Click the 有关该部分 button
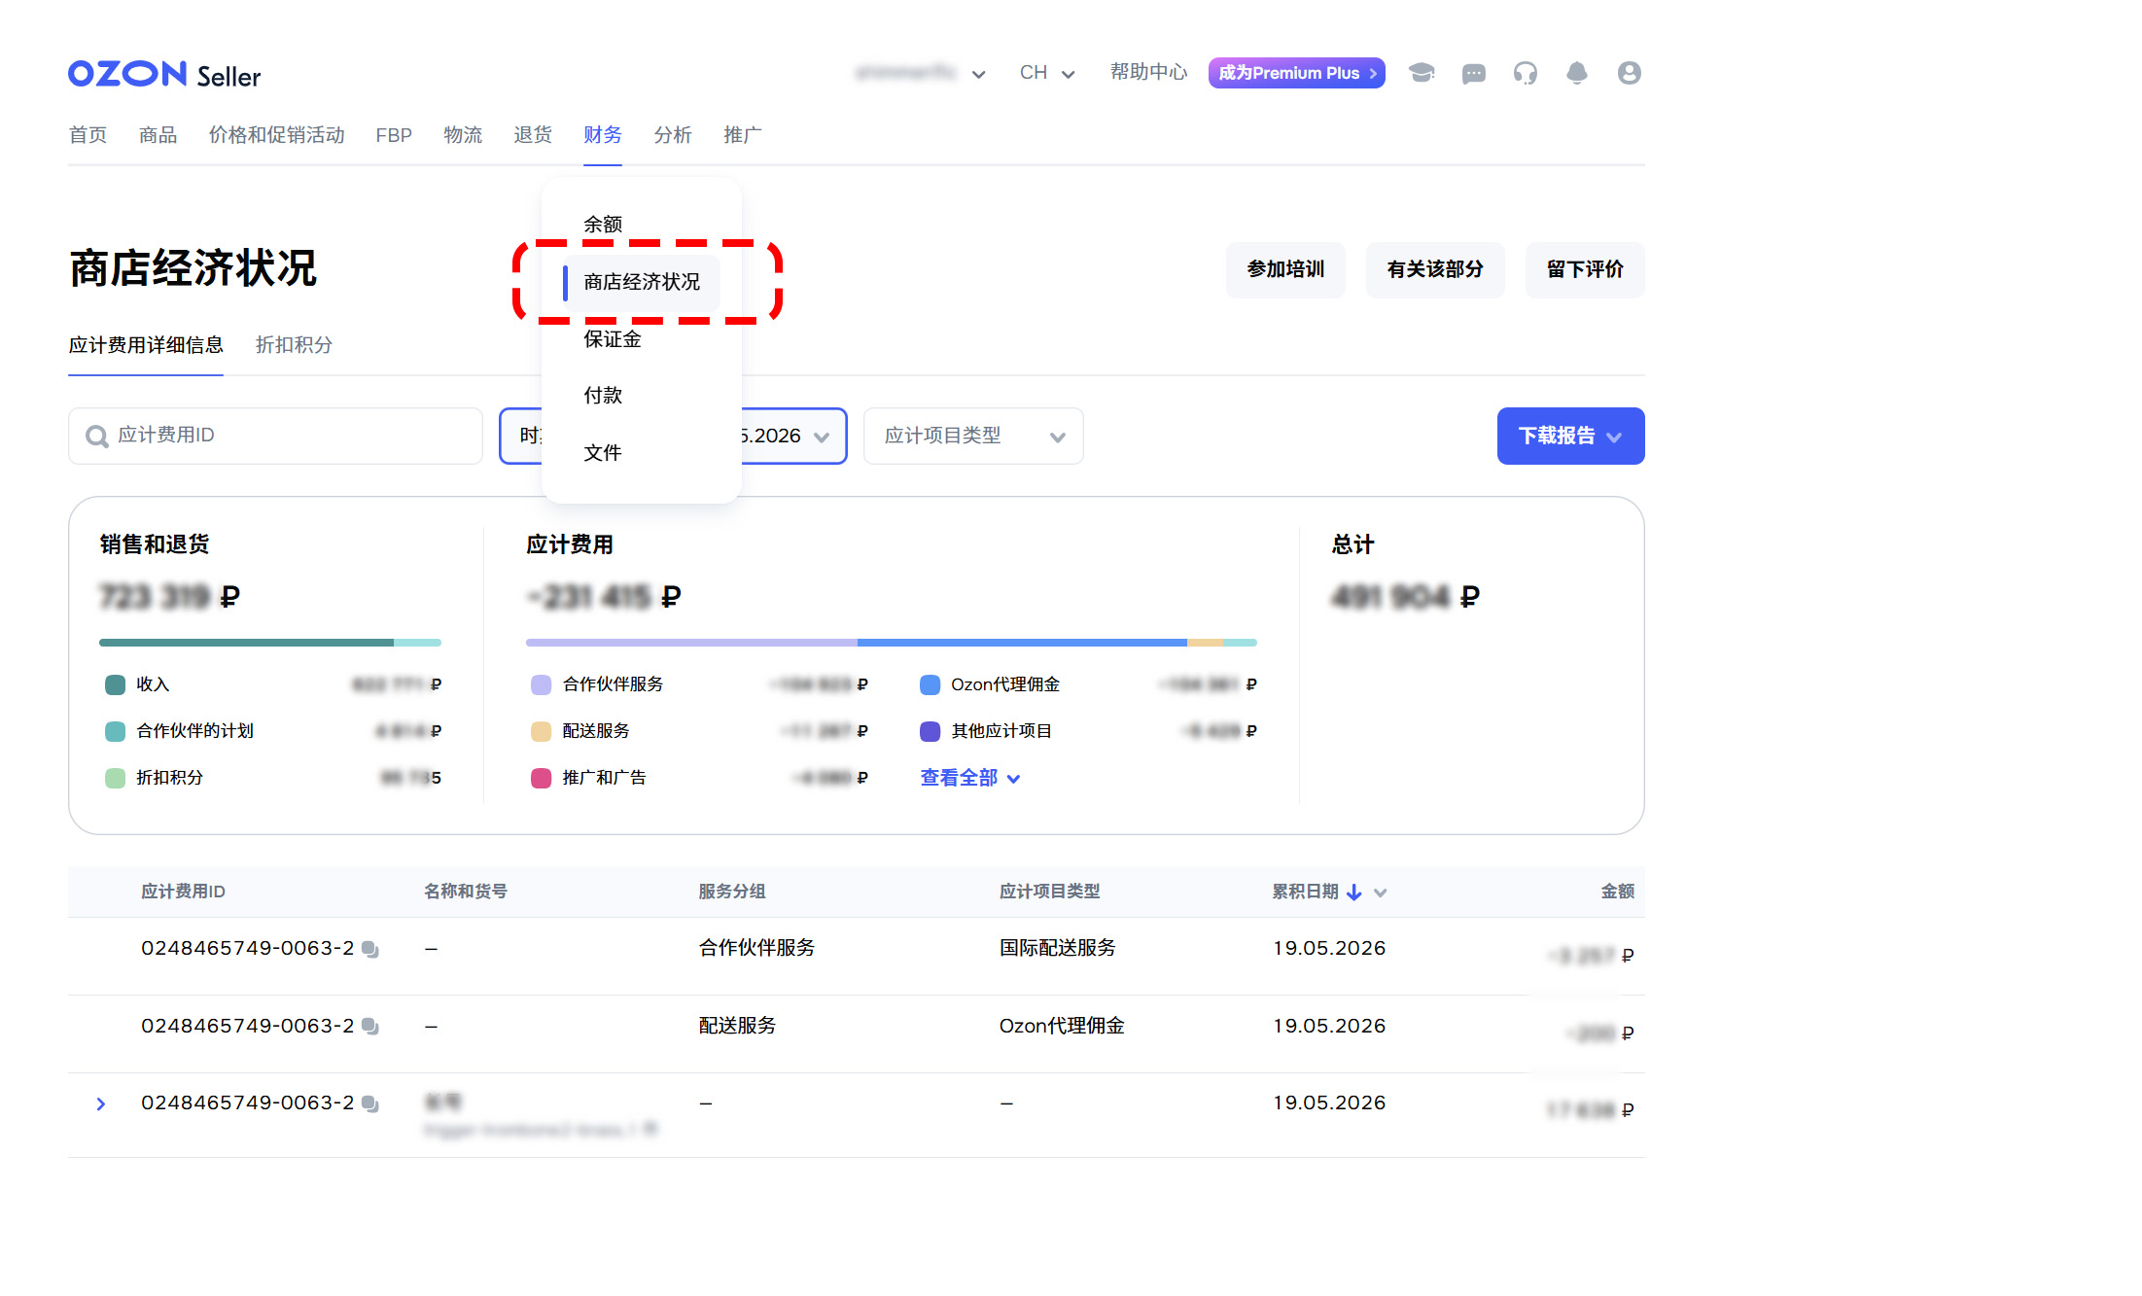The image size is (2142, 1296). tap(1435, 269)
